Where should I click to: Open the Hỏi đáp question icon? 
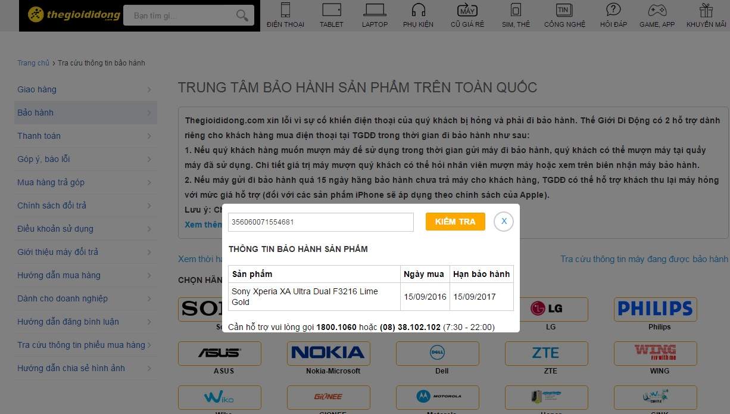click(613, 10)
